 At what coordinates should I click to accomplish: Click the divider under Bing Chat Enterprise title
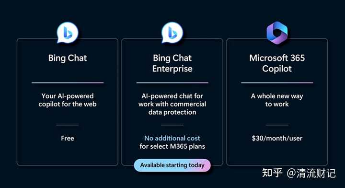(x=172, y=83)
